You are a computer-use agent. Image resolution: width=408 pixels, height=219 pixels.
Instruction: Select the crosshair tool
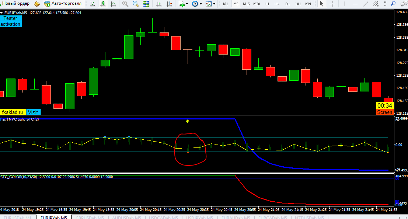332,4
